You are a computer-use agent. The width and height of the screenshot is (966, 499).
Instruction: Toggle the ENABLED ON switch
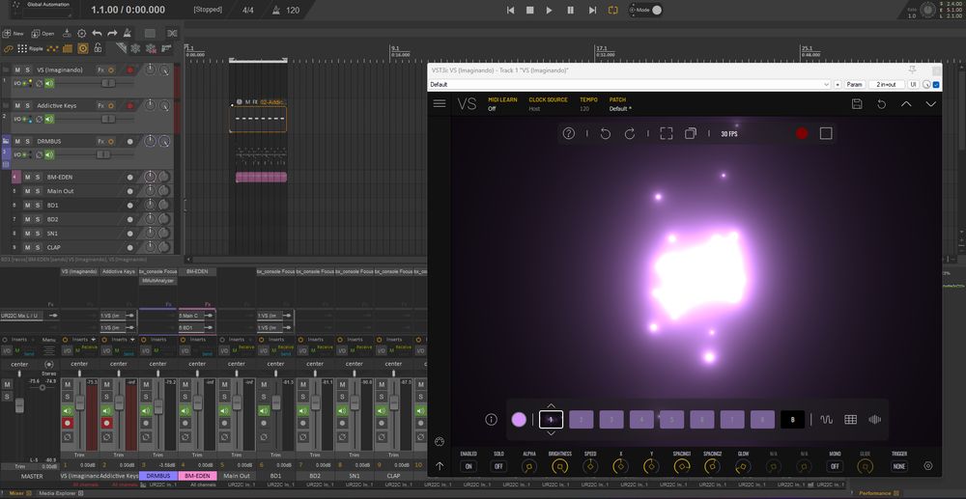(469, 466)
